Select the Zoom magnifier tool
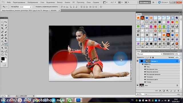Screen dimensions: 183x103 [x=6, y=55]
